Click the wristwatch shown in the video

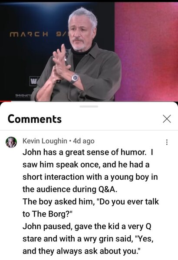click(x=75, y=78)
